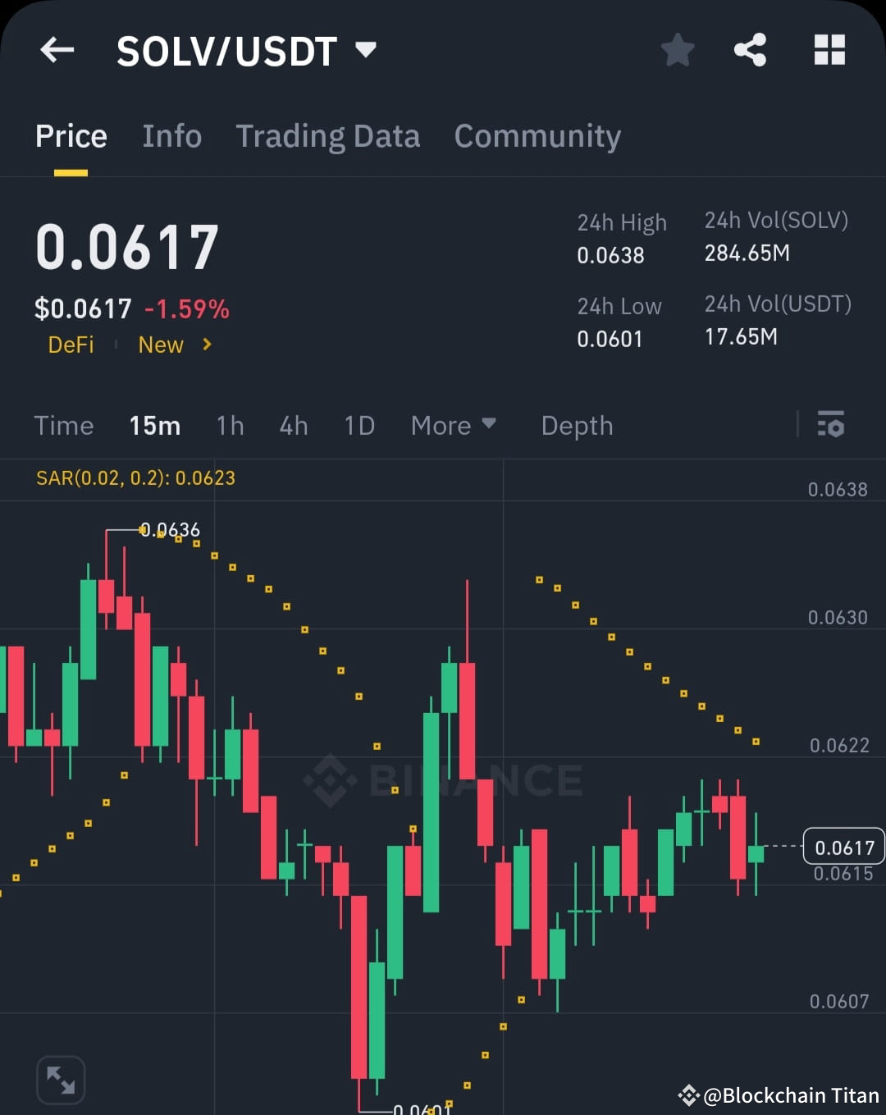Select the Community tab
This screenshot has width=886, height=1115.
(537, 135)
